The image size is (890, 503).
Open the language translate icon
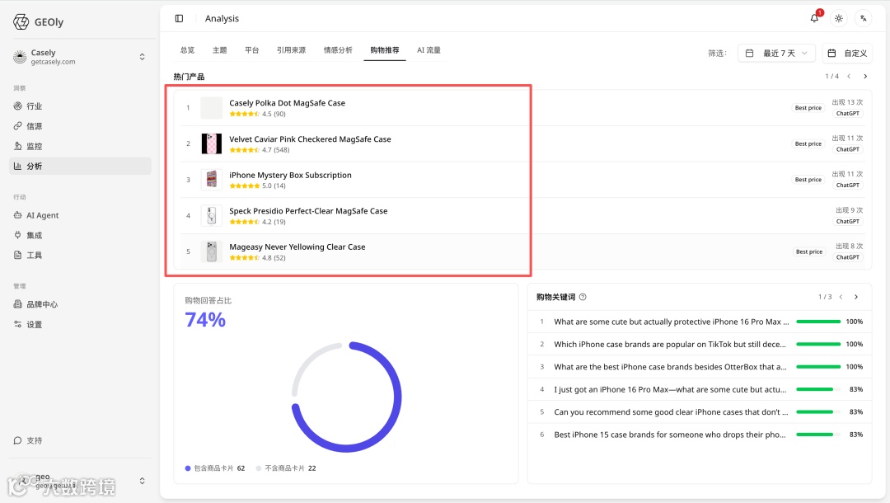[864, 19]
